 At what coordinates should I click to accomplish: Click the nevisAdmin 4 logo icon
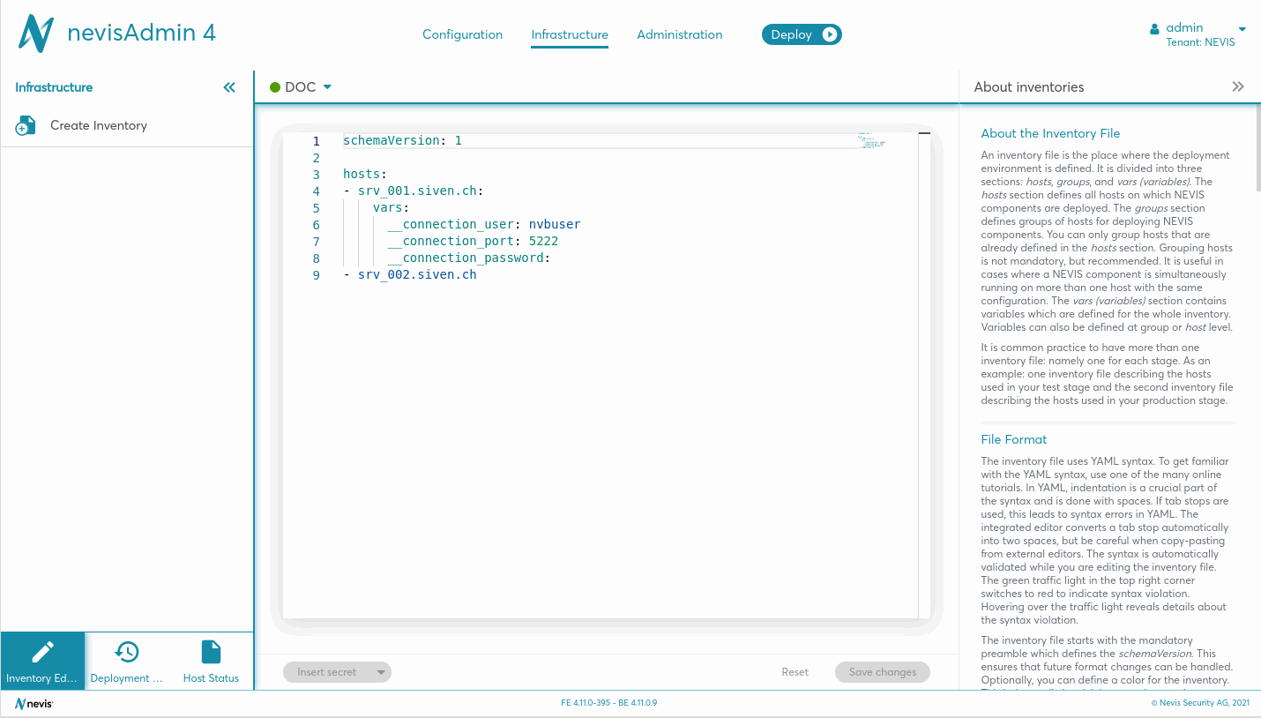(36, 34)
